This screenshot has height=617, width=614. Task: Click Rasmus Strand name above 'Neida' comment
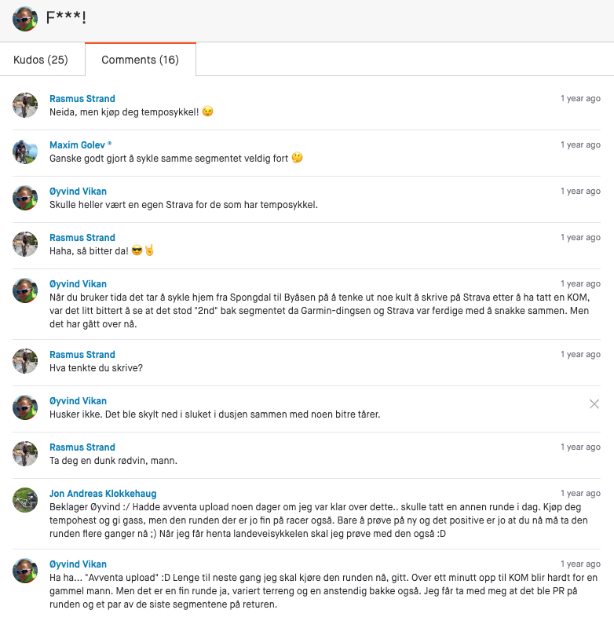(82, 99)
